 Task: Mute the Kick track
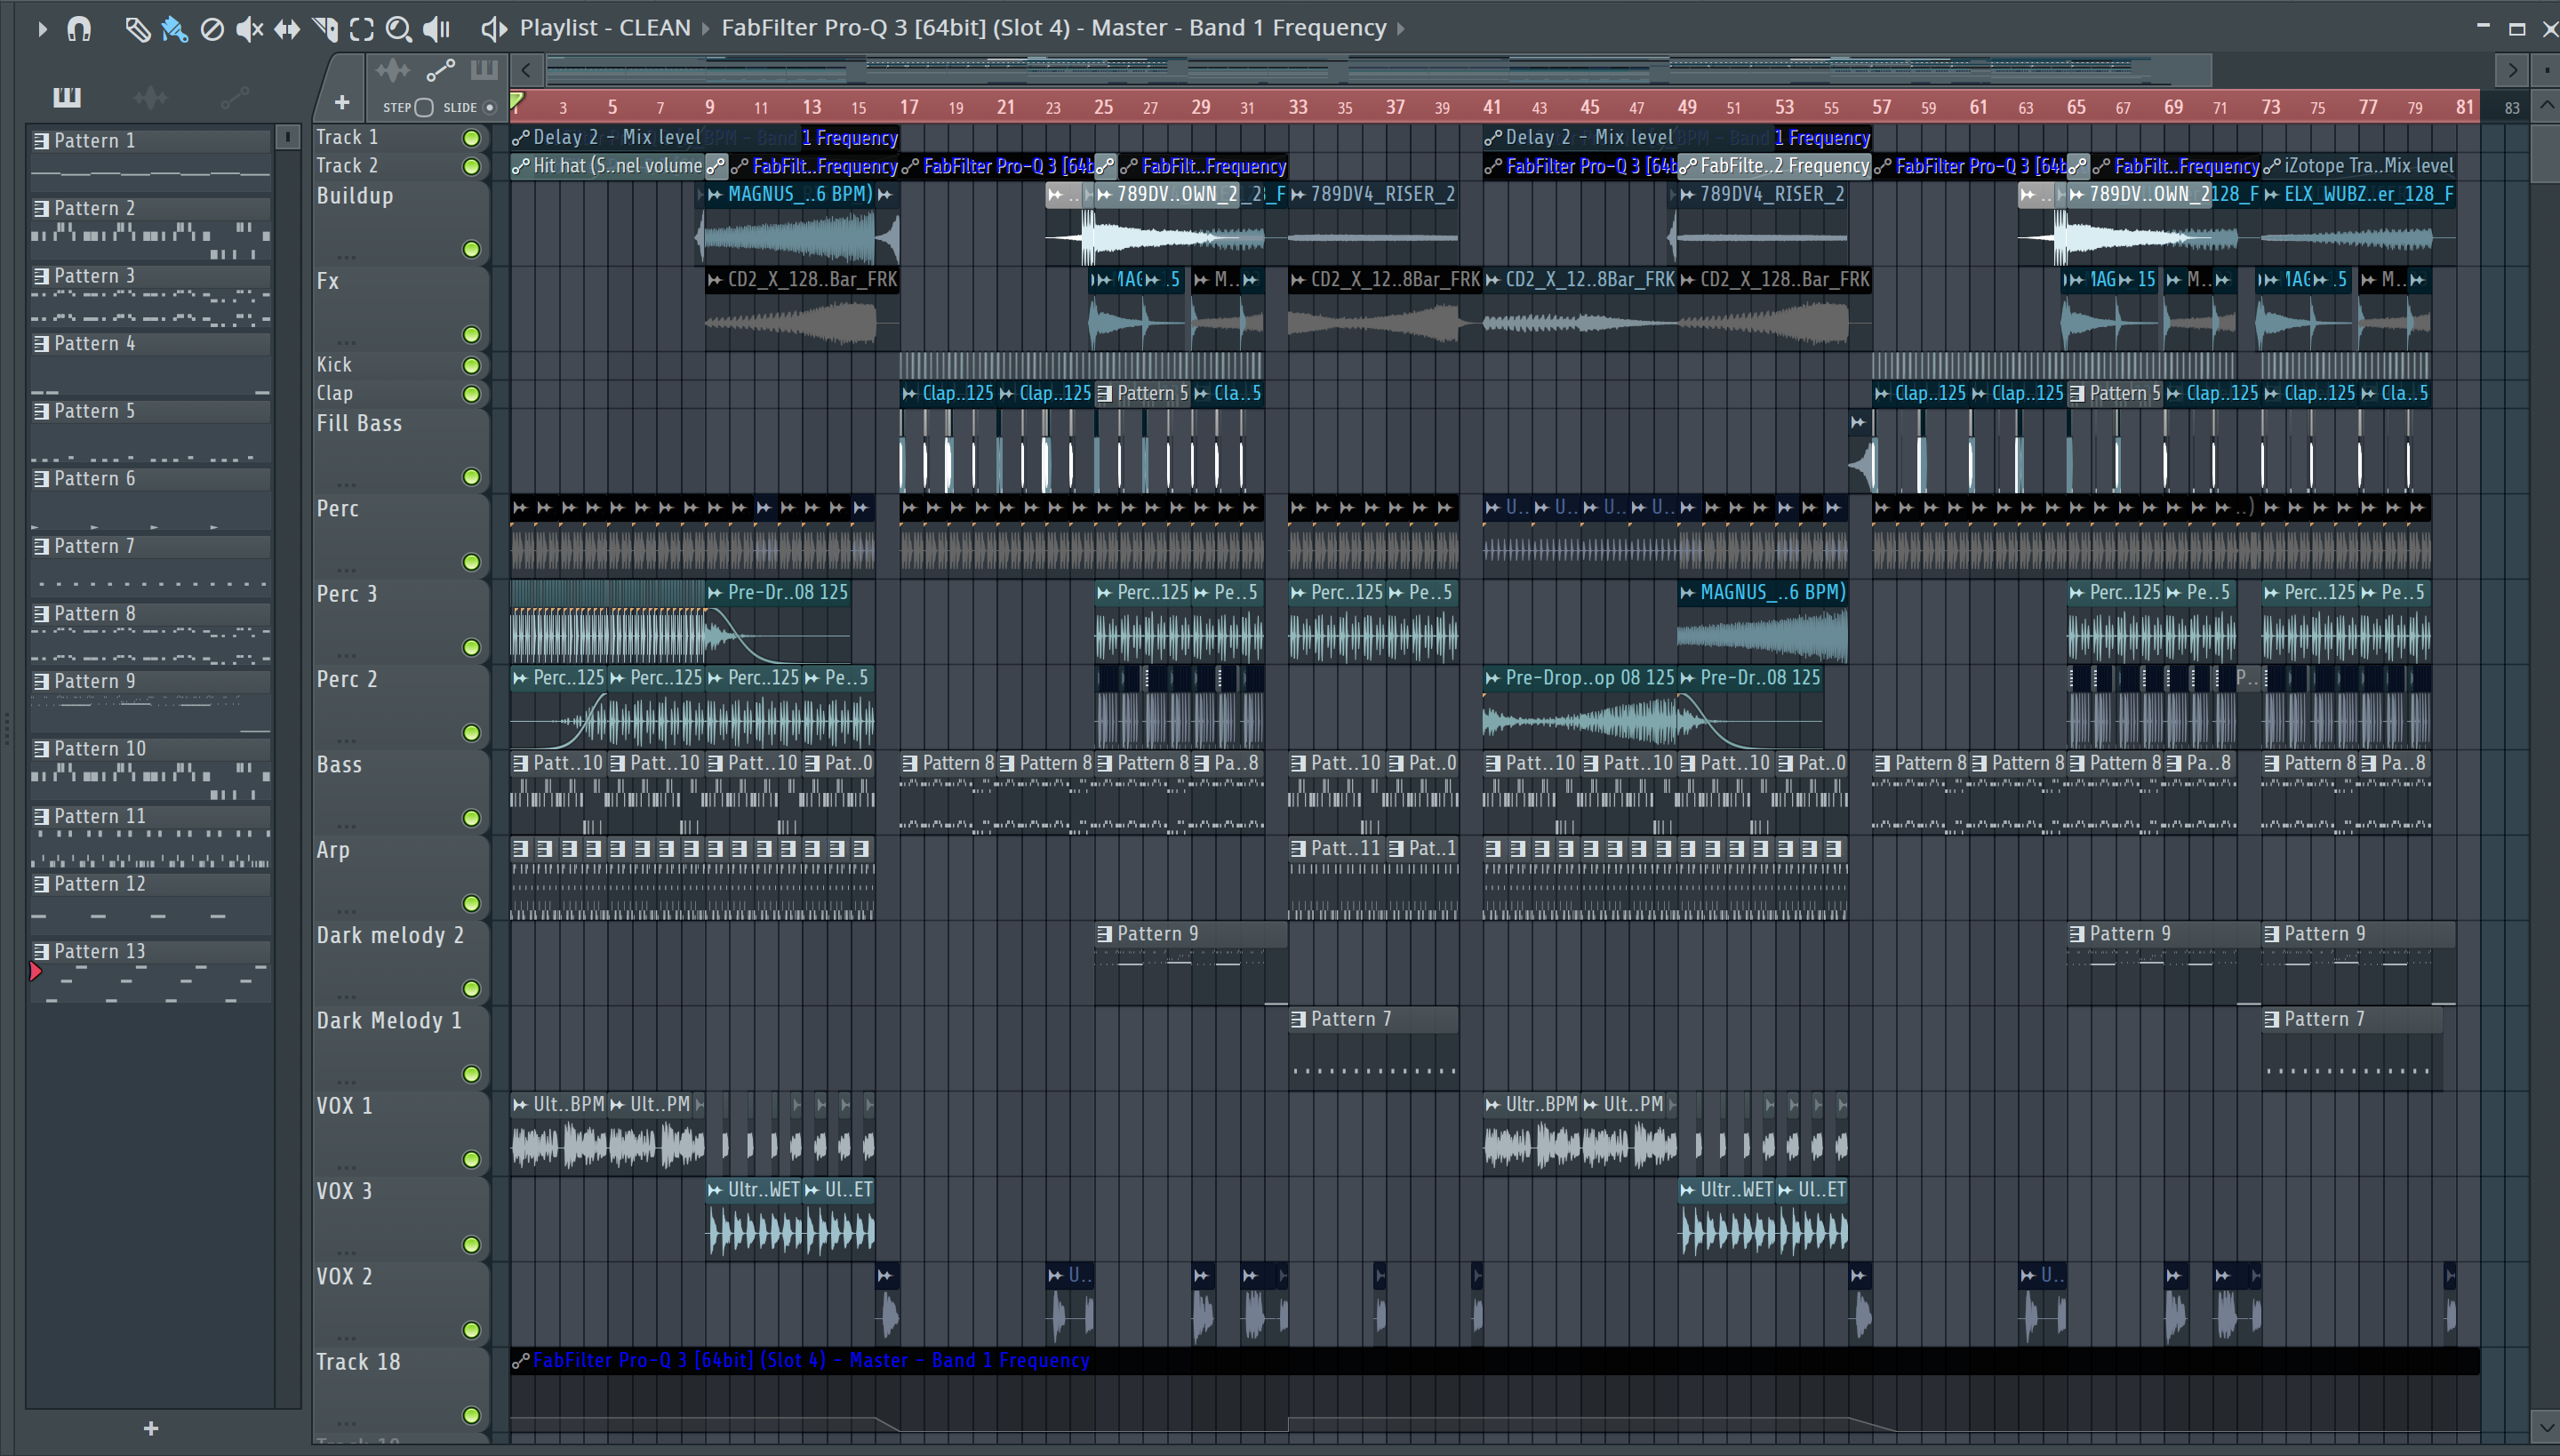471,365
